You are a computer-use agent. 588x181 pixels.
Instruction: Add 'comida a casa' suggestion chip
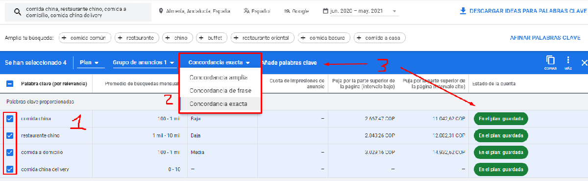(380, 38)
